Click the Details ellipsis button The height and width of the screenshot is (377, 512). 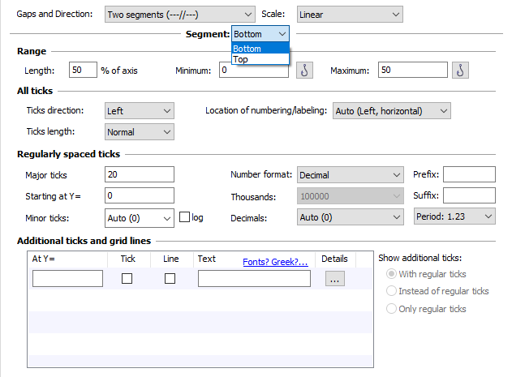[x=334, y=278]
